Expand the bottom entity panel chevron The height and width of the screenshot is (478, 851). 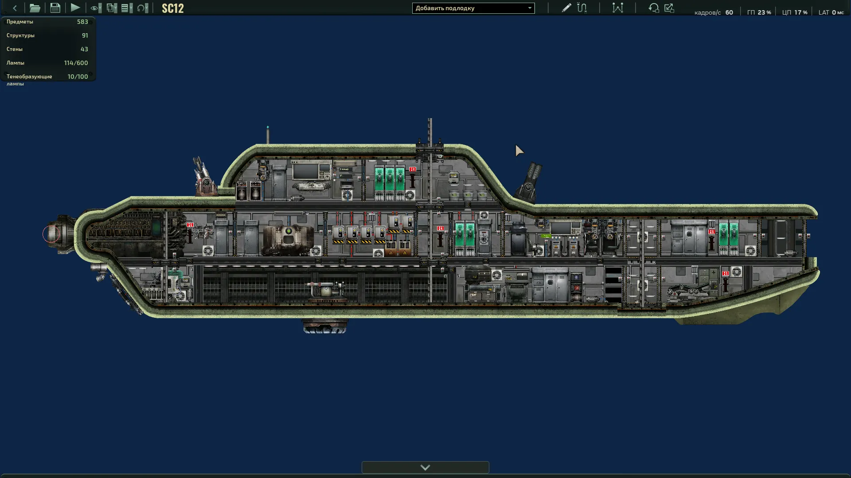(x=425, y=467)
